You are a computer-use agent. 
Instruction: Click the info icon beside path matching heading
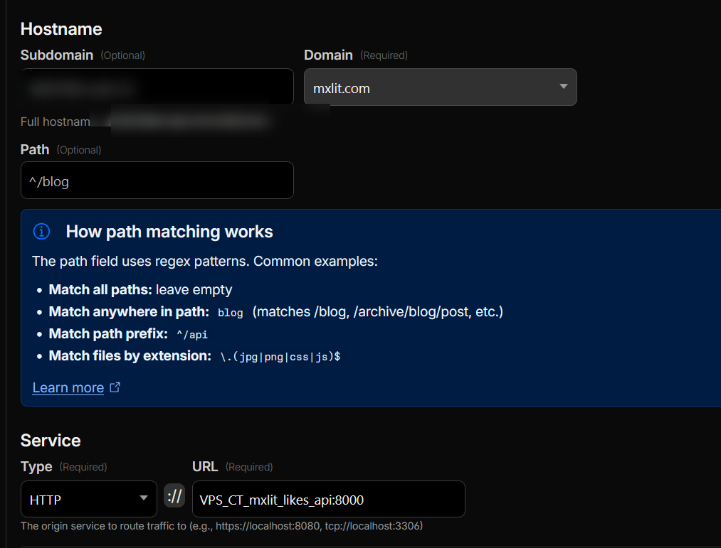tap(43, 232)
